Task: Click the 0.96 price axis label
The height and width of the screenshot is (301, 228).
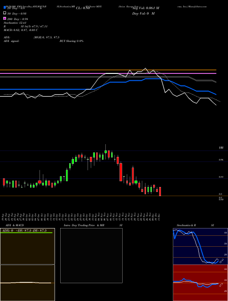Action: point(221,160)
